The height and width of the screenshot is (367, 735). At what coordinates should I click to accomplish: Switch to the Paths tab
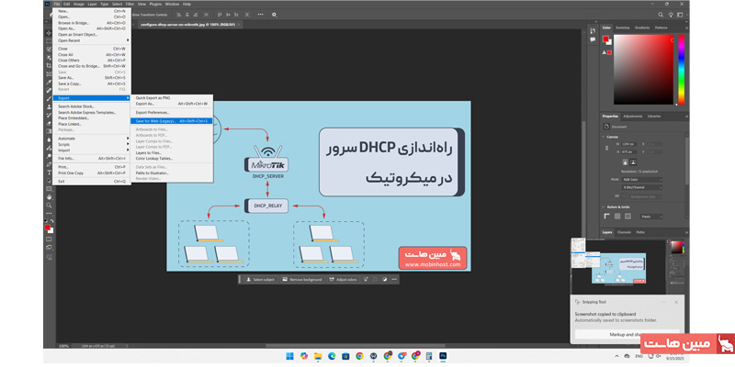click(640, 232)
